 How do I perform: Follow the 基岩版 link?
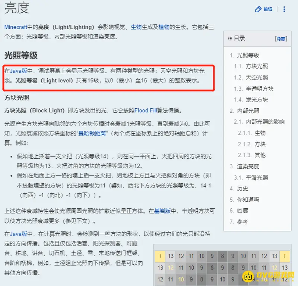point(162,211)
